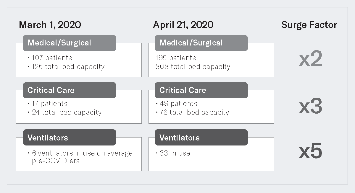Click the x3 surge factor

310,107
